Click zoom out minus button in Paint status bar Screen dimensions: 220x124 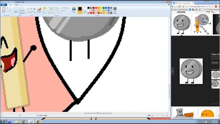(x=153, y=115)
